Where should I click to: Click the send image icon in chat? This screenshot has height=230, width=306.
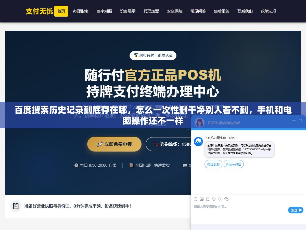coord(202,199)
